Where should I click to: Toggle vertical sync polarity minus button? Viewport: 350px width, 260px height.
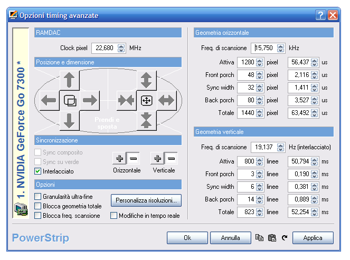coord(170,158)
